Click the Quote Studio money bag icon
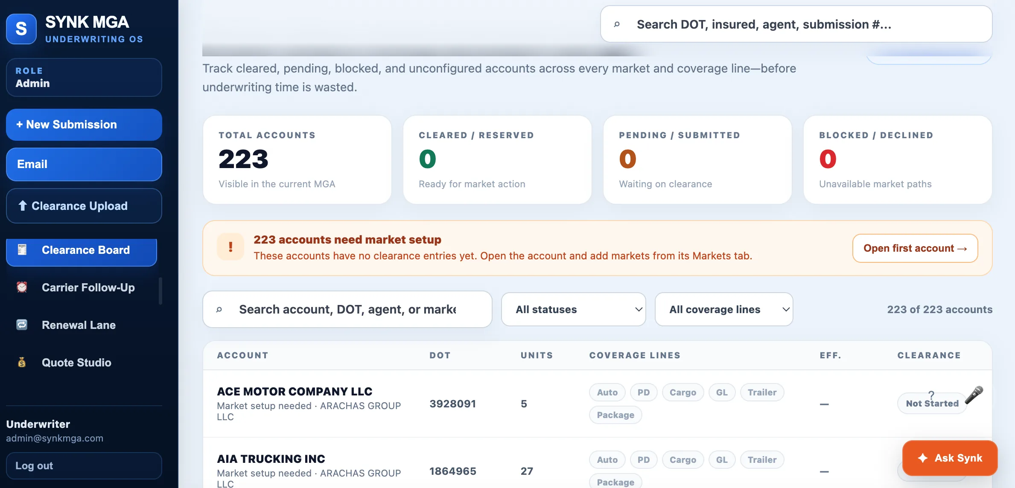This screenshot has height=488, width=1015. (22, 362)
